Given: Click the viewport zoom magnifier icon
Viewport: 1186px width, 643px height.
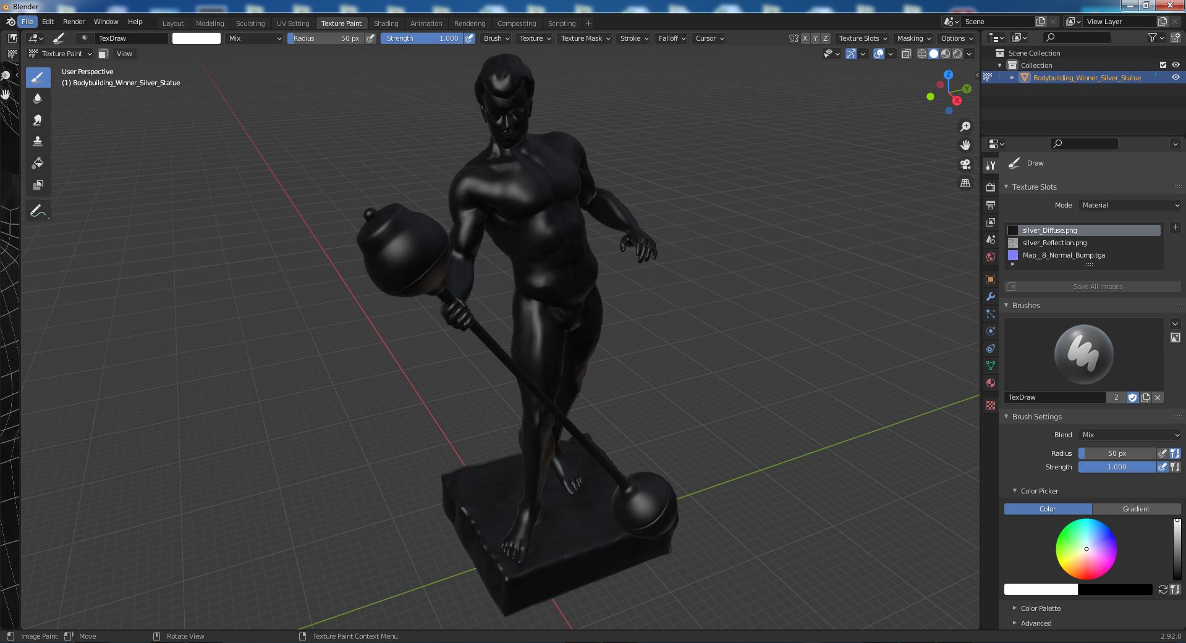Looking at the screenshot, I should click(x=965, y=127).
